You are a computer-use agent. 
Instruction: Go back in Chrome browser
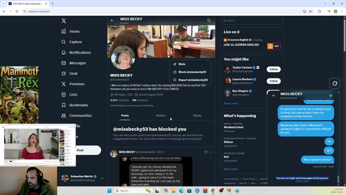click(x=4, y=11)
